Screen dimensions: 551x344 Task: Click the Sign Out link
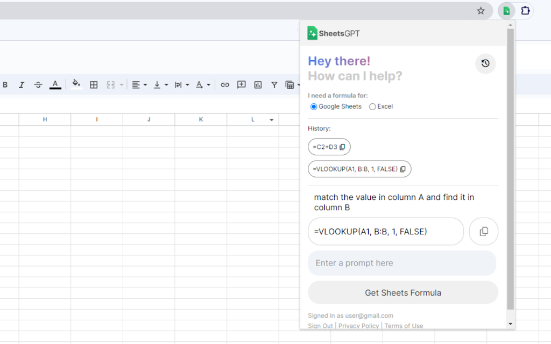click(x=320, y=326)
